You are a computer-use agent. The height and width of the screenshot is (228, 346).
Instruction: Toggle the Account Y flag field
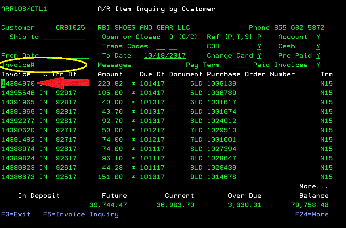point(318,37)
